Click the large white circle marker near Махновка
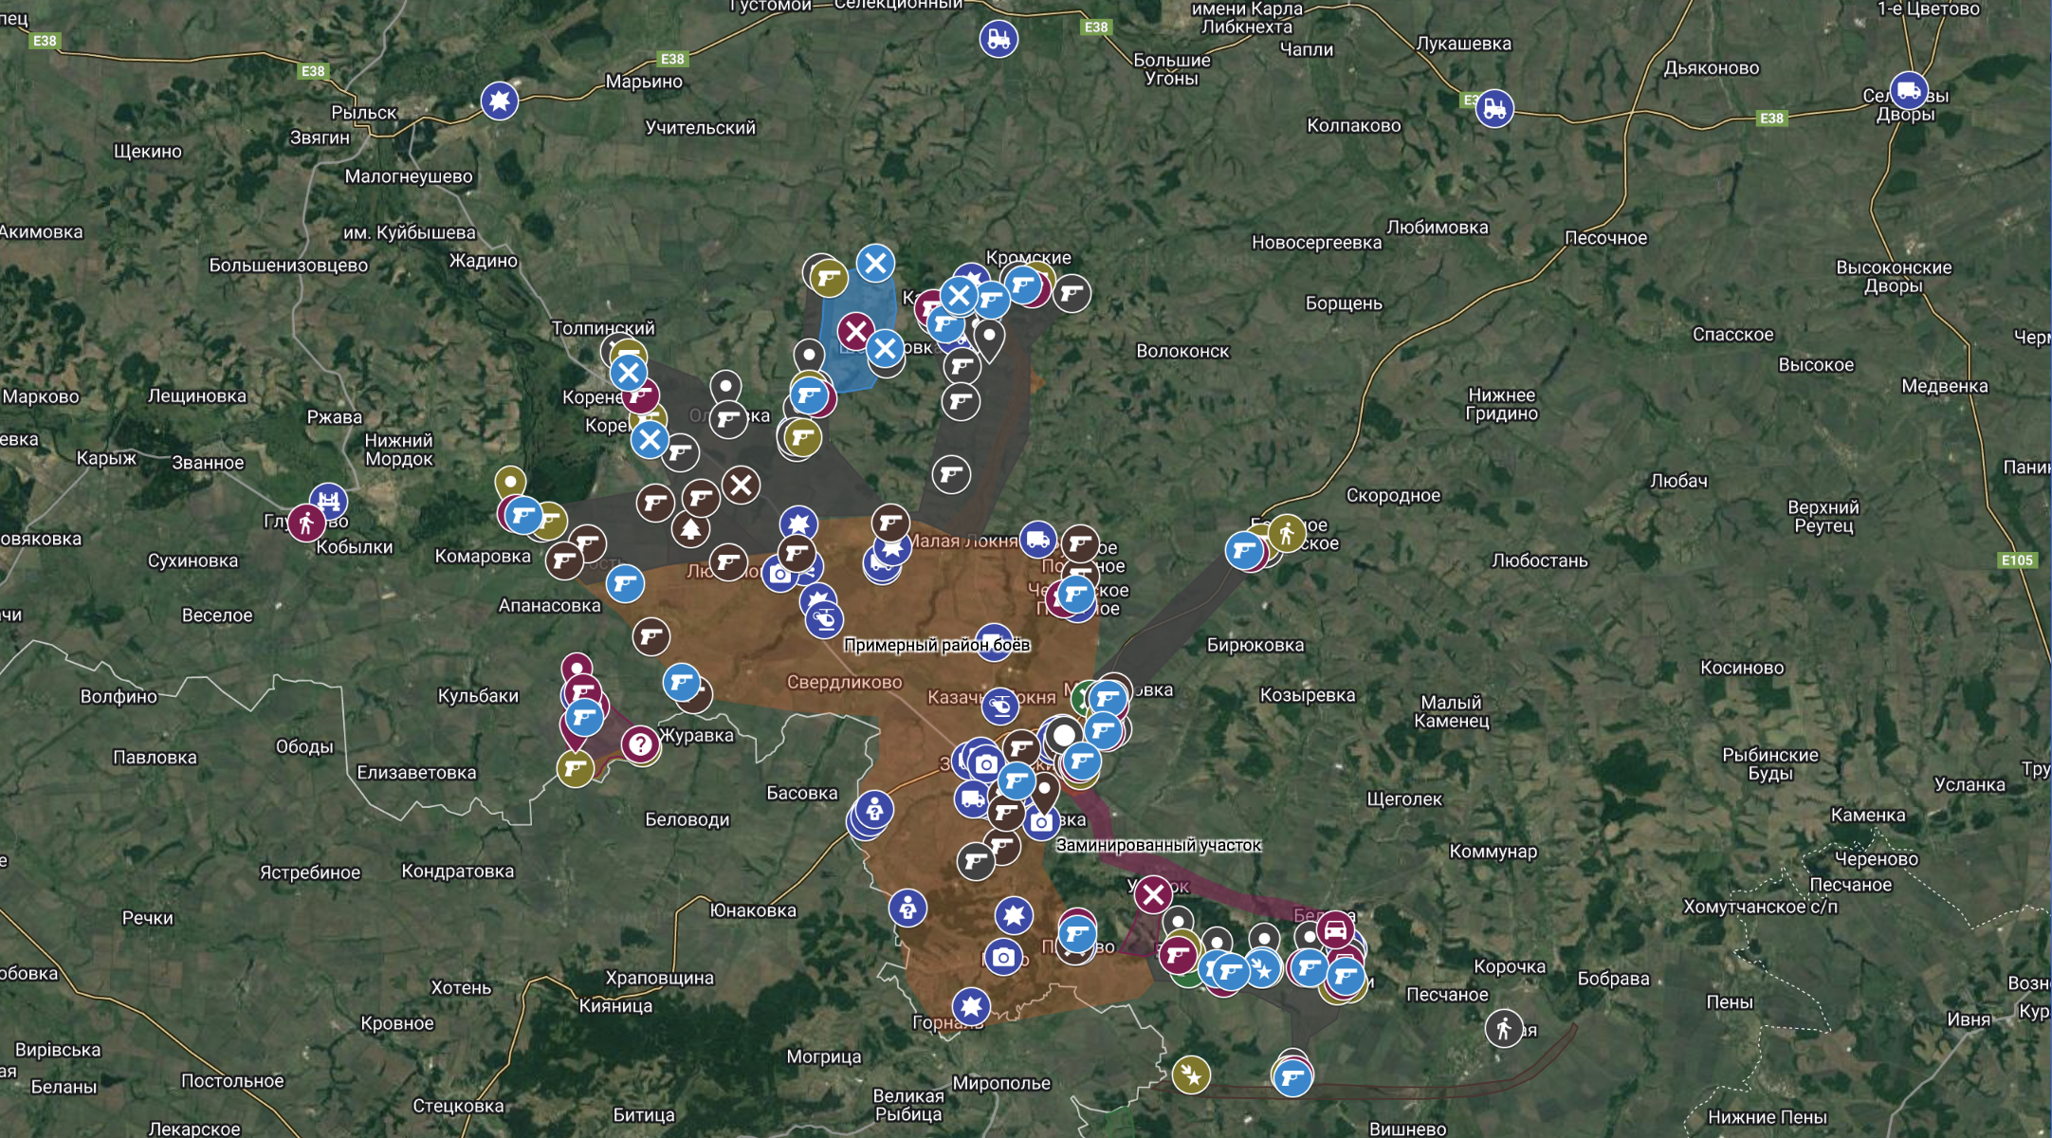Screen dimensions: 2052x1138 (1062, 733)
